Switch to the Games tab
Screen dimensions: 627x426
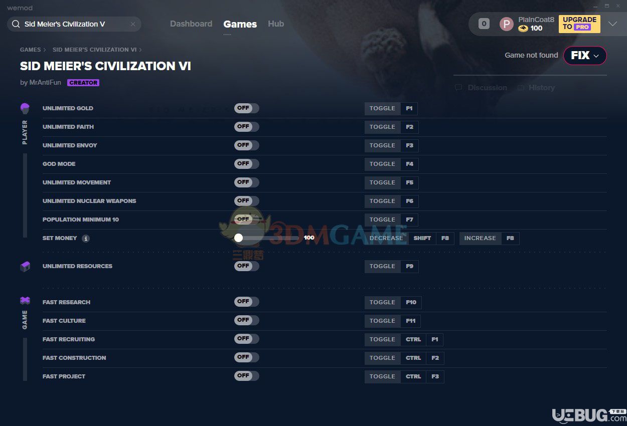240,24
